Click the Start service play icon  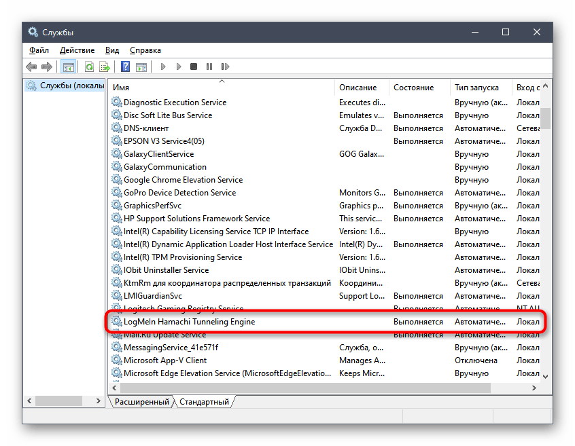(163, 67)
